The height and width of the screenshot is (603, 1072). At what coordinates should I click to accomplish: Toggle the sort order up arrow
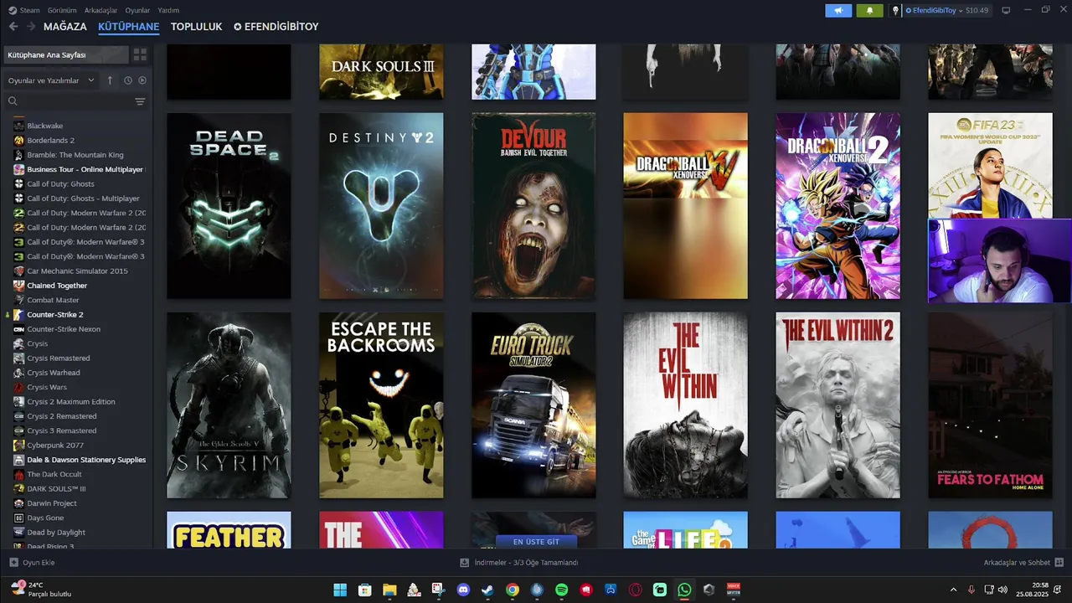(110, 80)
